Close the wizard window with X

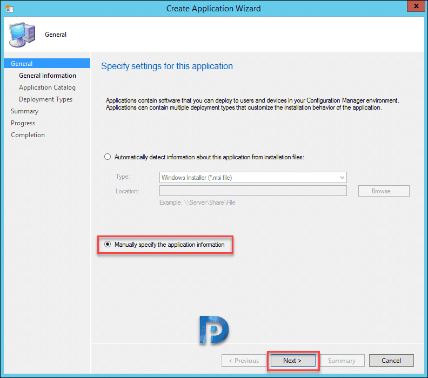pyautogui.click(x=416, y=6)
